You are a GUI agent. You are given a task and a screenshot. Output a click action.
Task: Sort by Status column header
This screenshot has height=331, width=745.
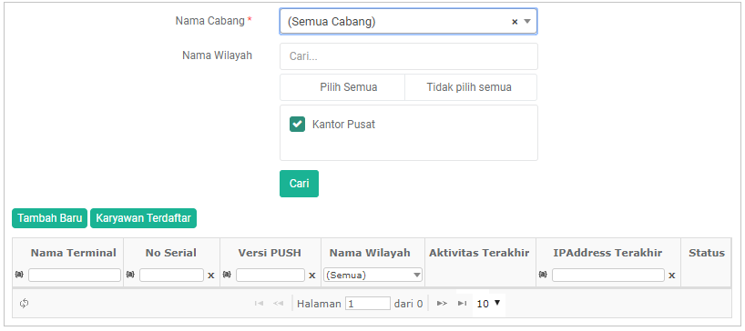pos(707,253)
